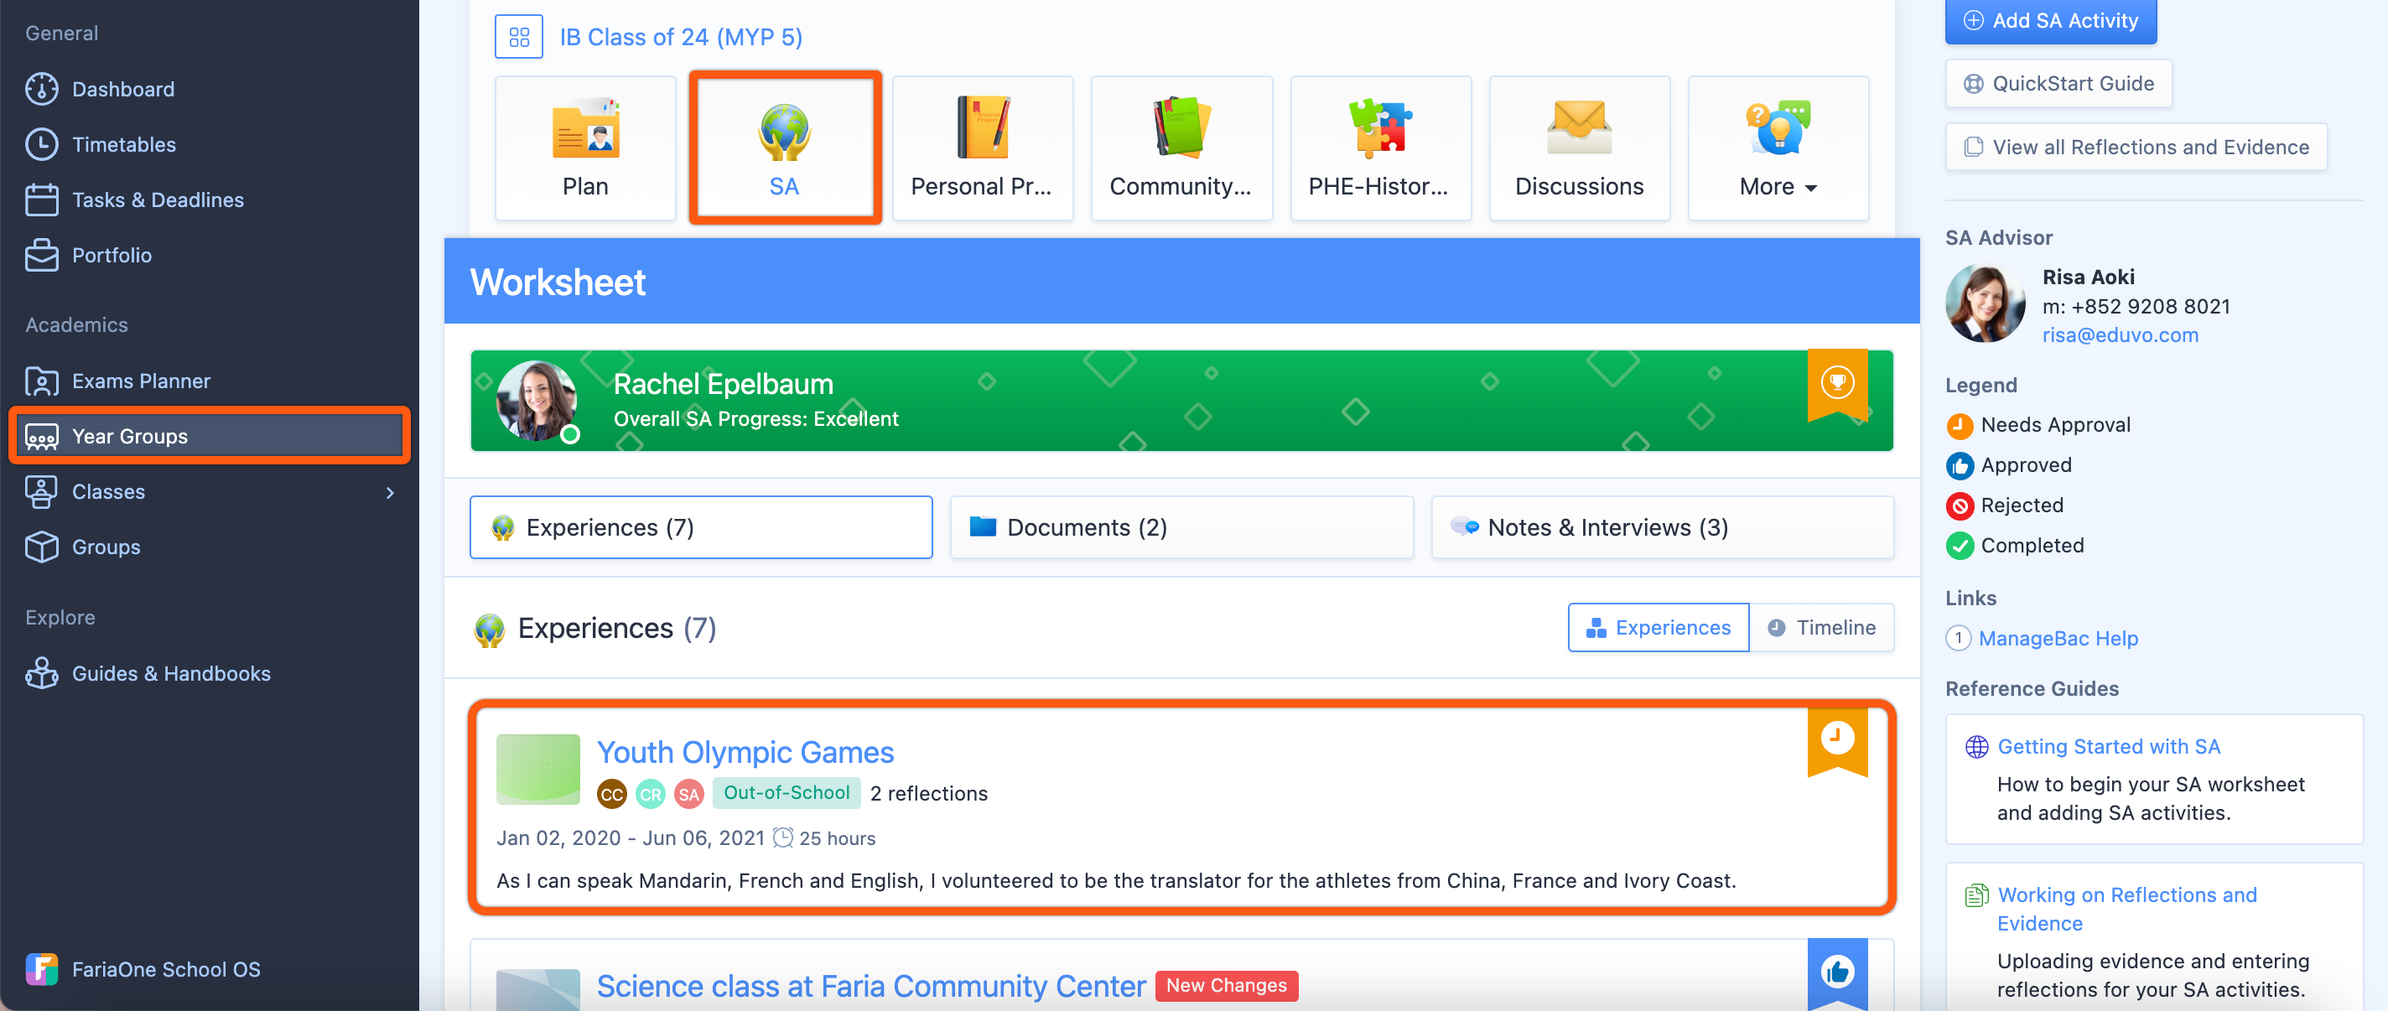Open the QuickStart Guide
The height and width of the screenshot is (1011, 2388).
pos(2058,83)
